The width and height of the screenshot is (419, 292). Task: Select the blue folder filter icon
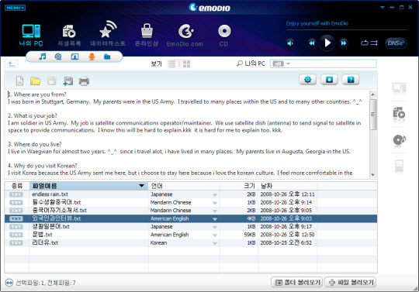coord(107,57)
